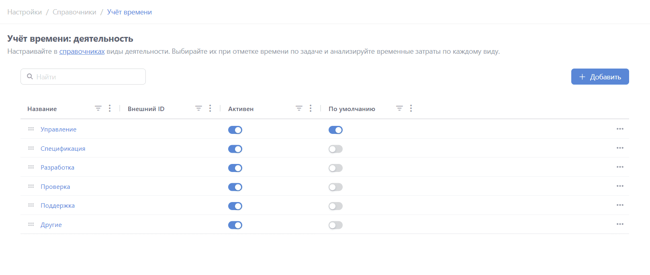The height and width of the screenshot is (275, 650).
Task: Click the filter icon in Активен column
Action: click(x=299, y=109)
